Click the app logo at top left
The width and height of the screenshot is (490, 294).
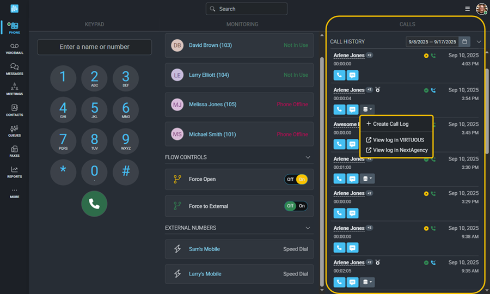click(x=14, y=8)
